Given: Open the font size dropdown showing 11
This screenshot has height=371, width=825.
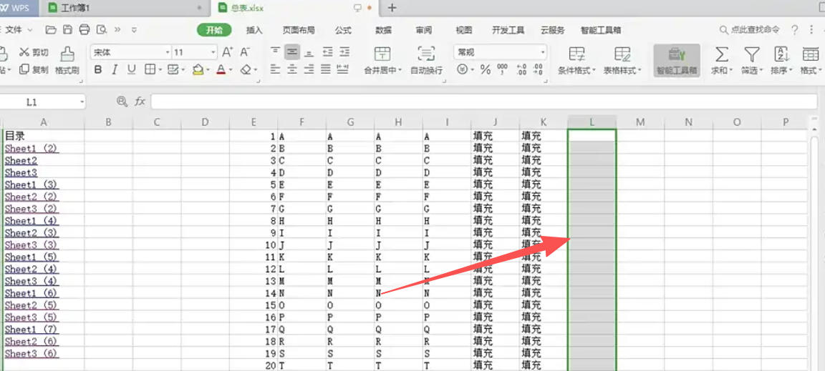Looking at the screenshot, I should (x=213, y=52).
